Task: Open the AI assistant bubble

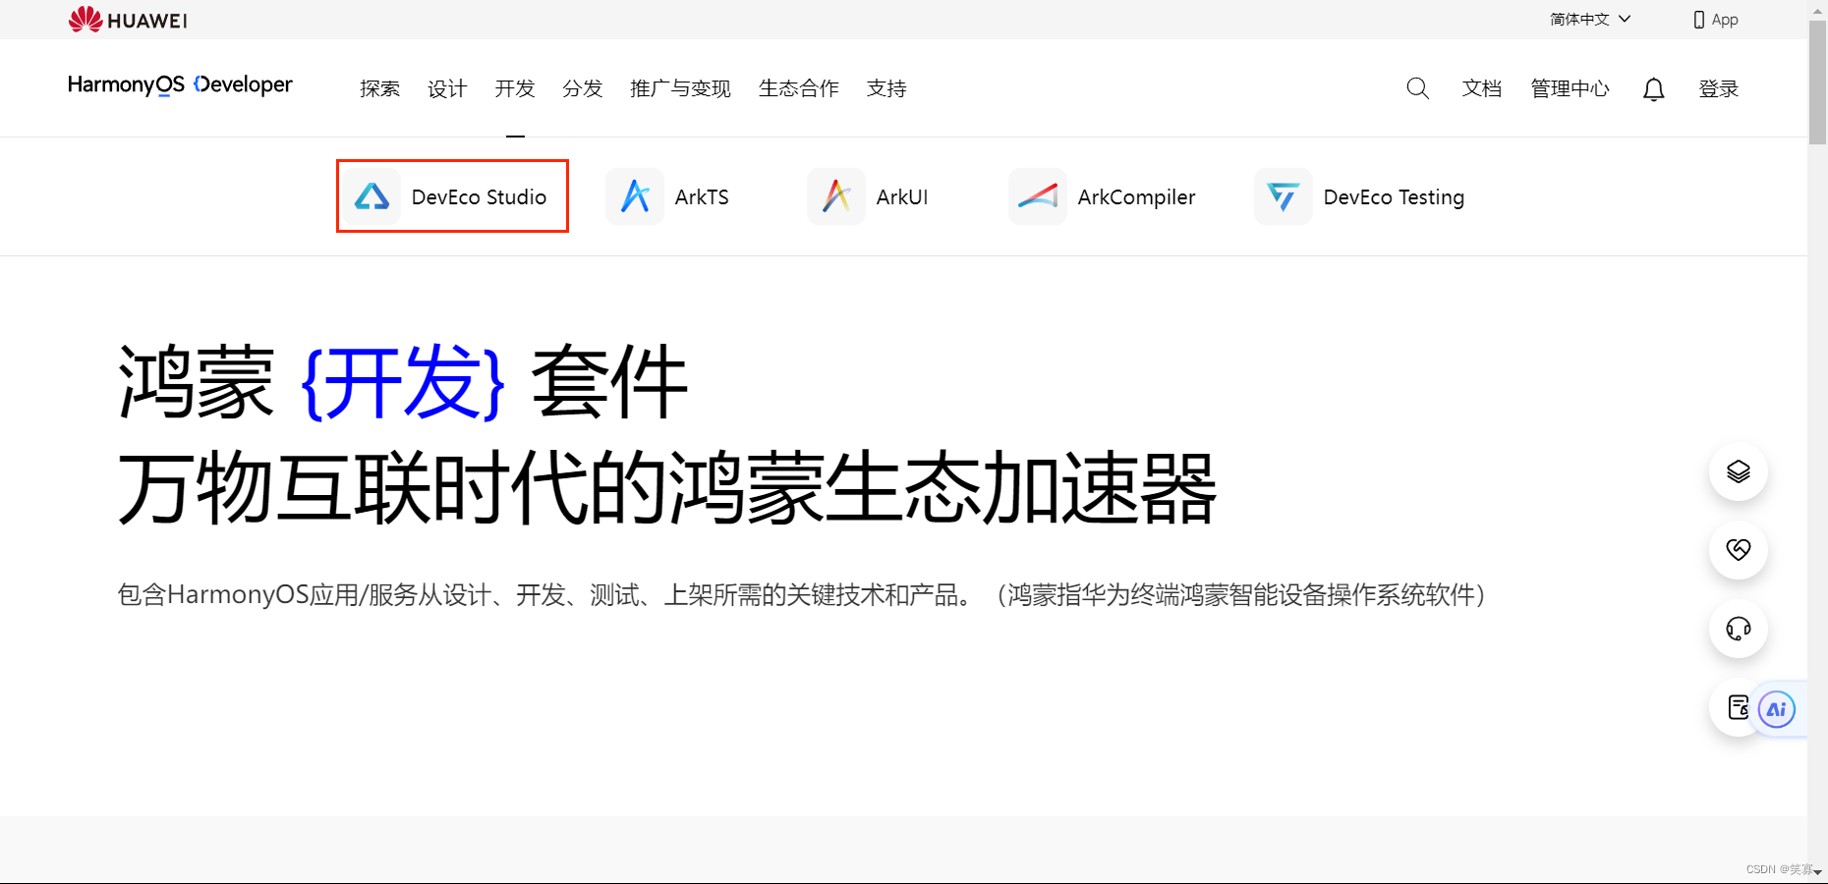Action: [1777, 709]
